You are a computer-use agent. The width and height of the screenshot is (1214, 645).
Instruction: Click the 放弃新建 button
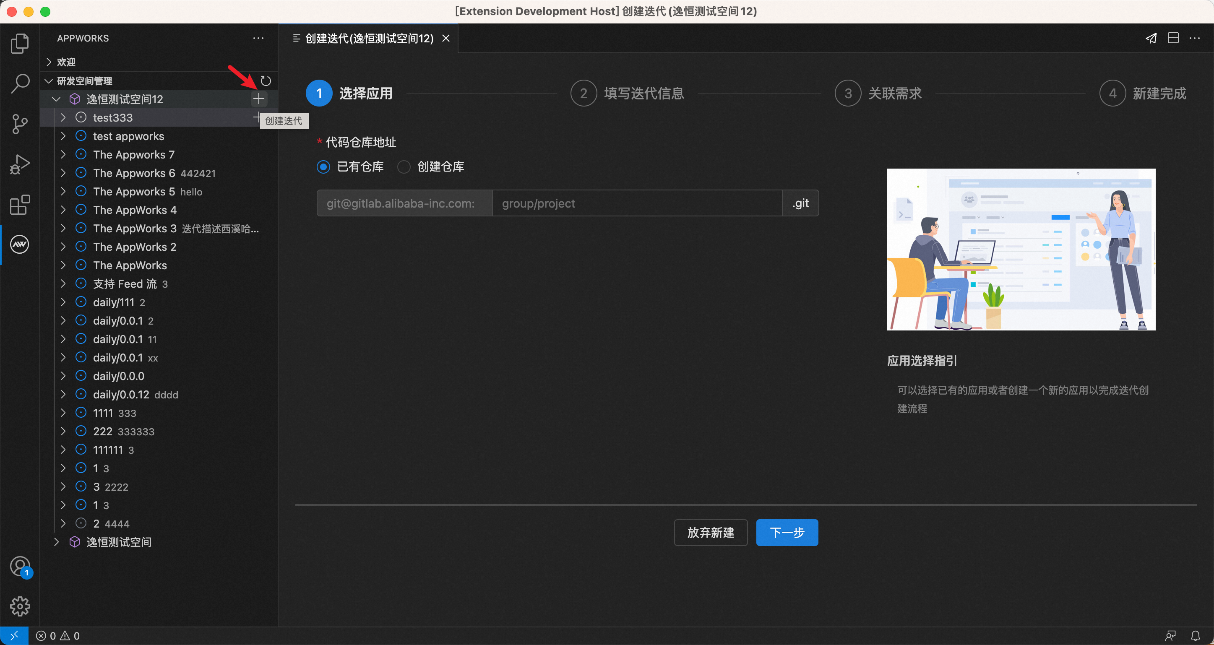point(711,532)
